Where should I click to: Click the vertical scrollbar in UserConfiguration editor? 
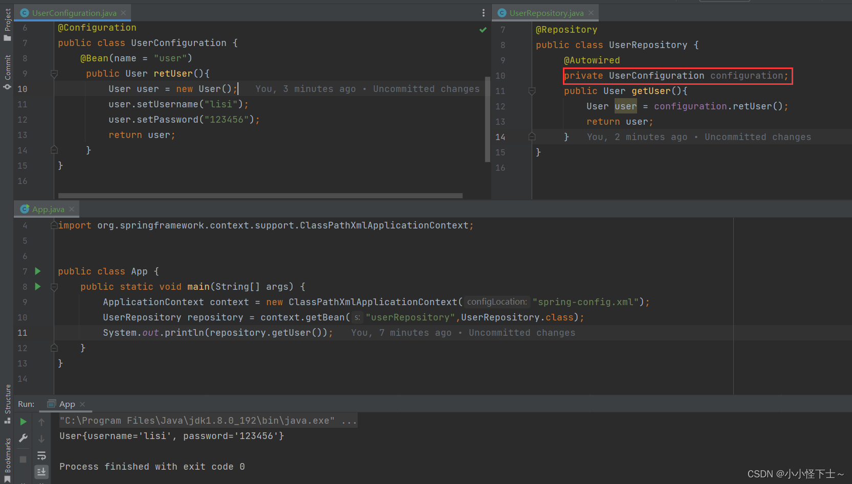[x=488, y=120]
